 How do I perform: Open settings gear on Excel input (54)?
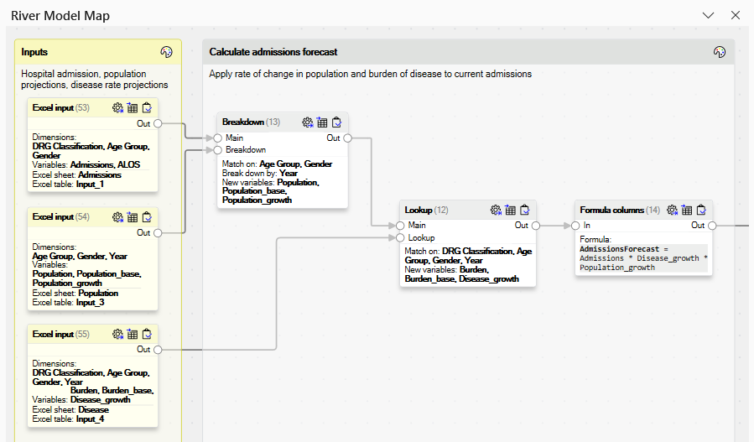click(x=117, y=217)
